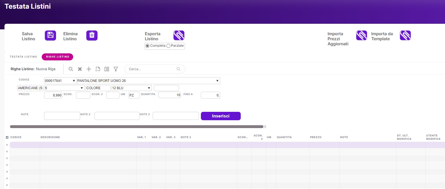Click the X cancel icon in toolbar
The height and width of the screenshot is (189, 445).
tap(80, 69)
